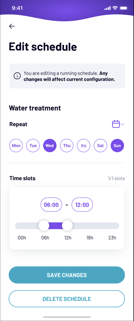
Task: Deselect Sunday repeat day
Action: pyautogui.click(x=117, y=146)
